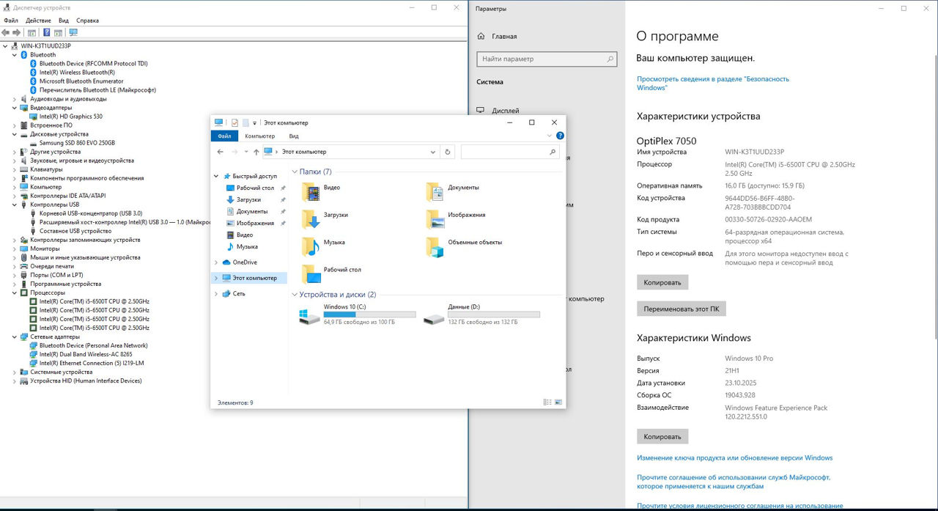
Task: Click the scan for hardware changes monitor icon
Action: pyautogui.click(x=73, y=33)
